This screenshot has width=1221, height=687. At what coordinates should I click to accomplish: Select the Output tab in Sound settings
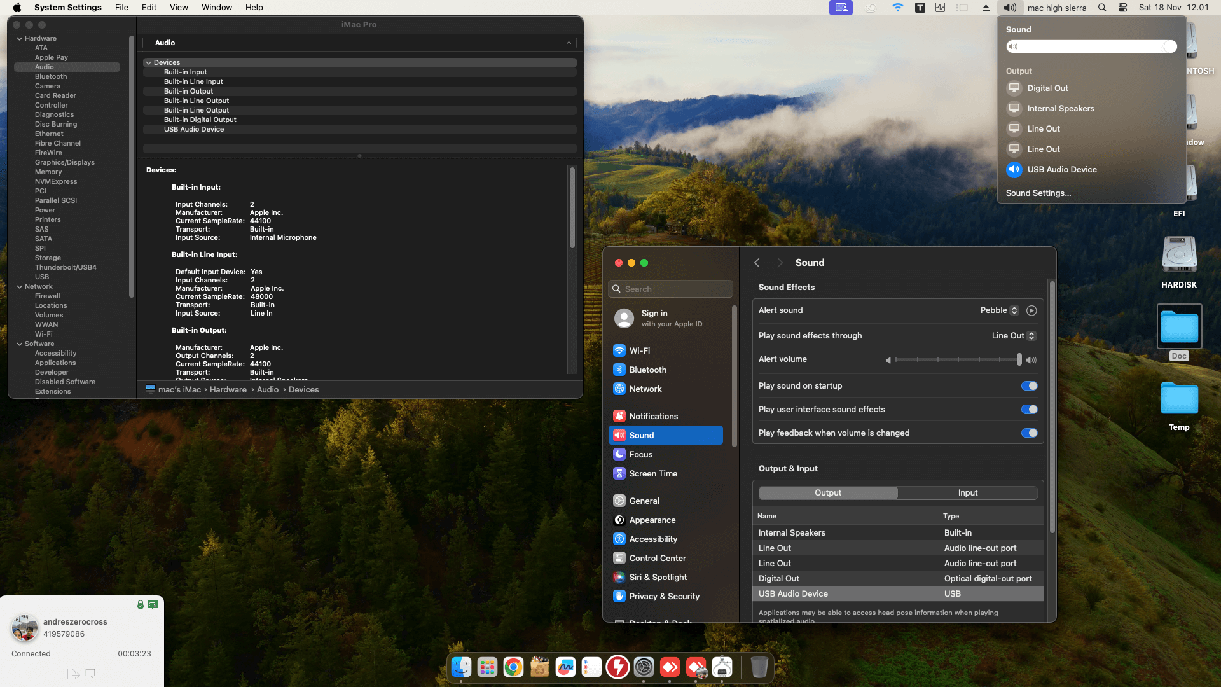click(828, 493)
